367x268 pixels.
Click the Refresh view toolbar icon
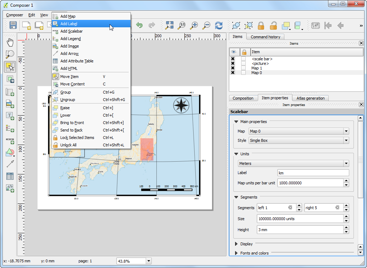(219, 25)
